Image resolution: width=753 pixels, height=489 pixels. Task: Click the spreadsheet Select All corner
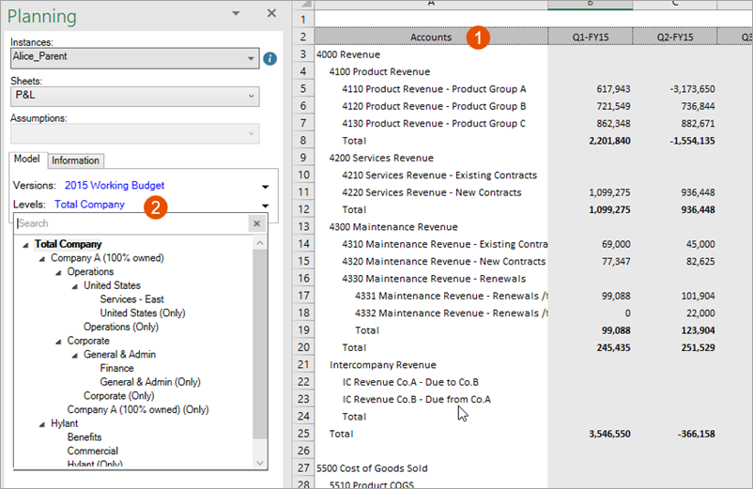click(x=303, y=4)
